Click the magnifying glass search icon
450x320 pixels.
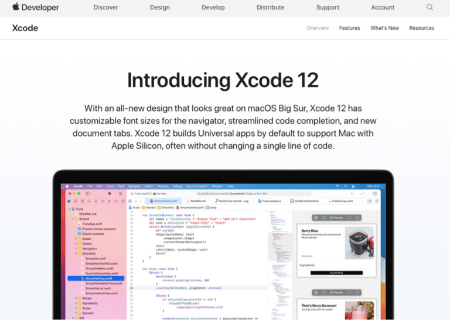coord(430,8)
